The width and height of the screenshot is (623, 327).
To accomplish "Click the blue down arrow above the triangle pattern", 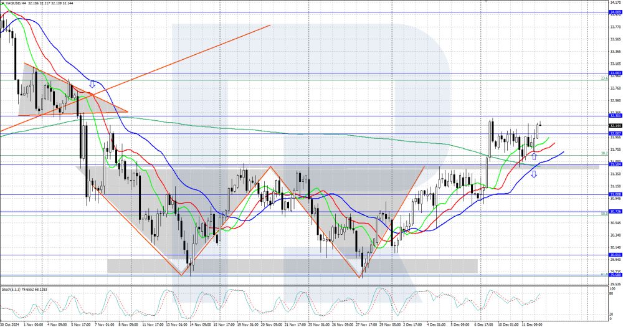I will [92, 83].
